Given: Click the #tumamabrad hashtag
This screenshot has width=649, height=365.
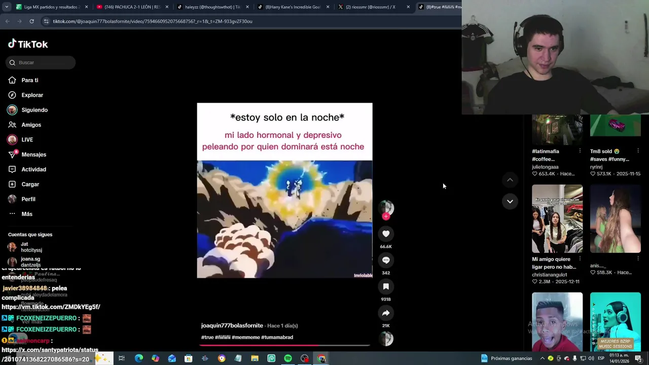Looking at the screenshot, I should (x=277, y=337).
